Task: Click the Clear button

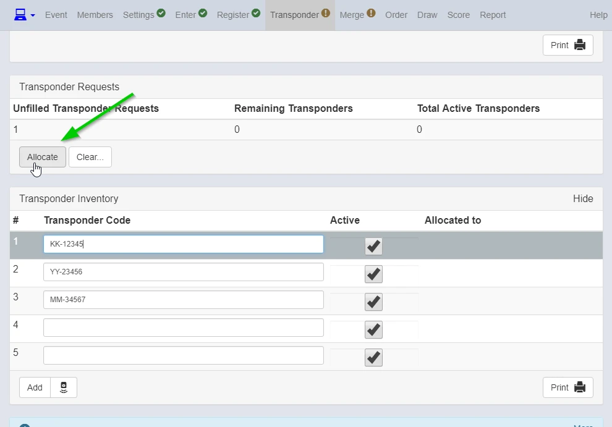Action: click(90, 157)
